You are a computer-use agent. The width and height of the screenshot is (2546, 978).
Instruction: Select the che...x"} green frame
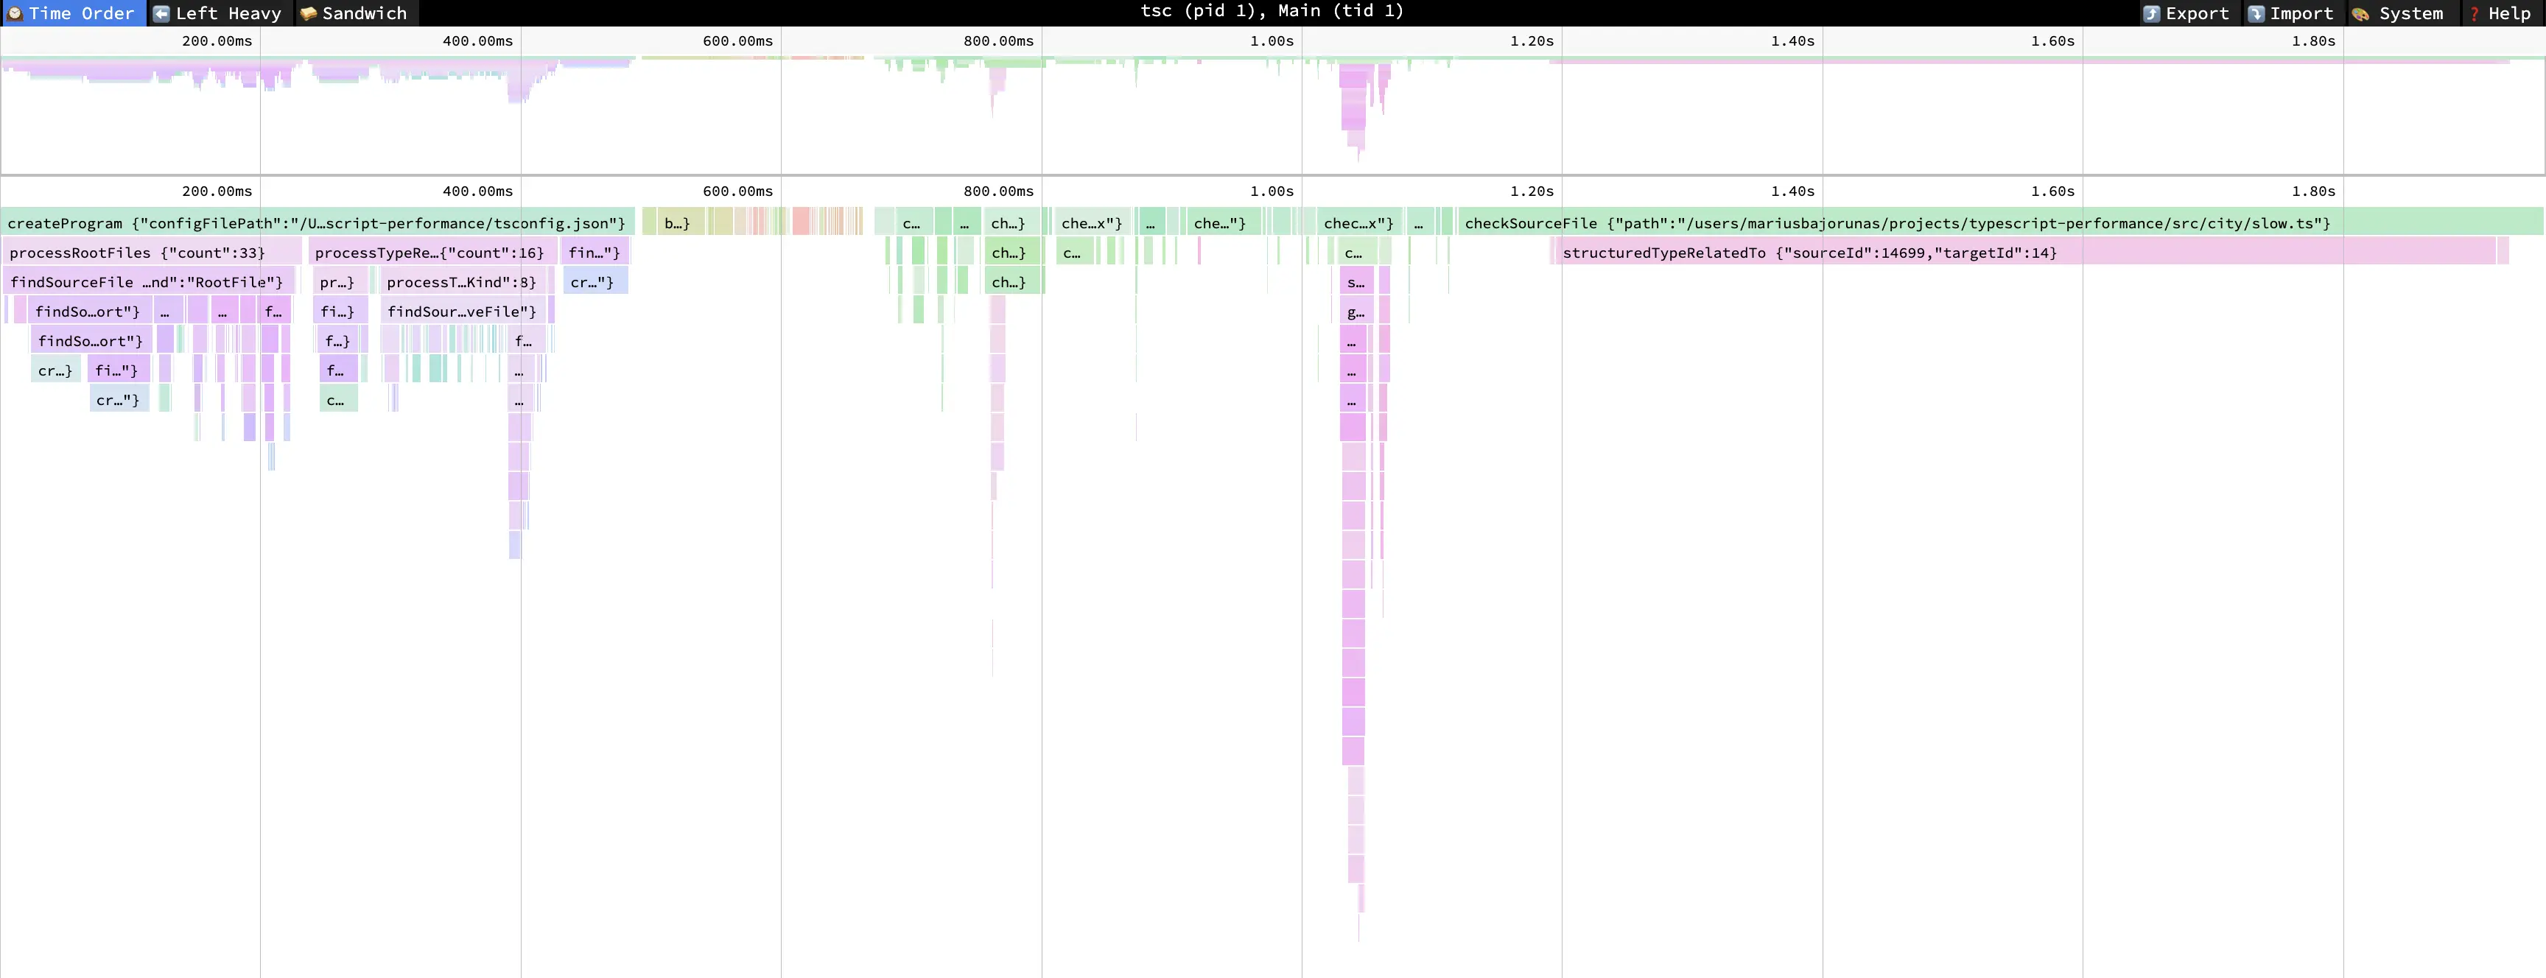coord(1092,222)
